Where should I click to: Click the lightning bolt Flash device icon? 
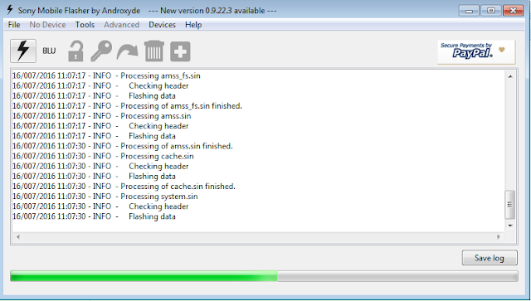pyautogui.click(x=23, y=51)
